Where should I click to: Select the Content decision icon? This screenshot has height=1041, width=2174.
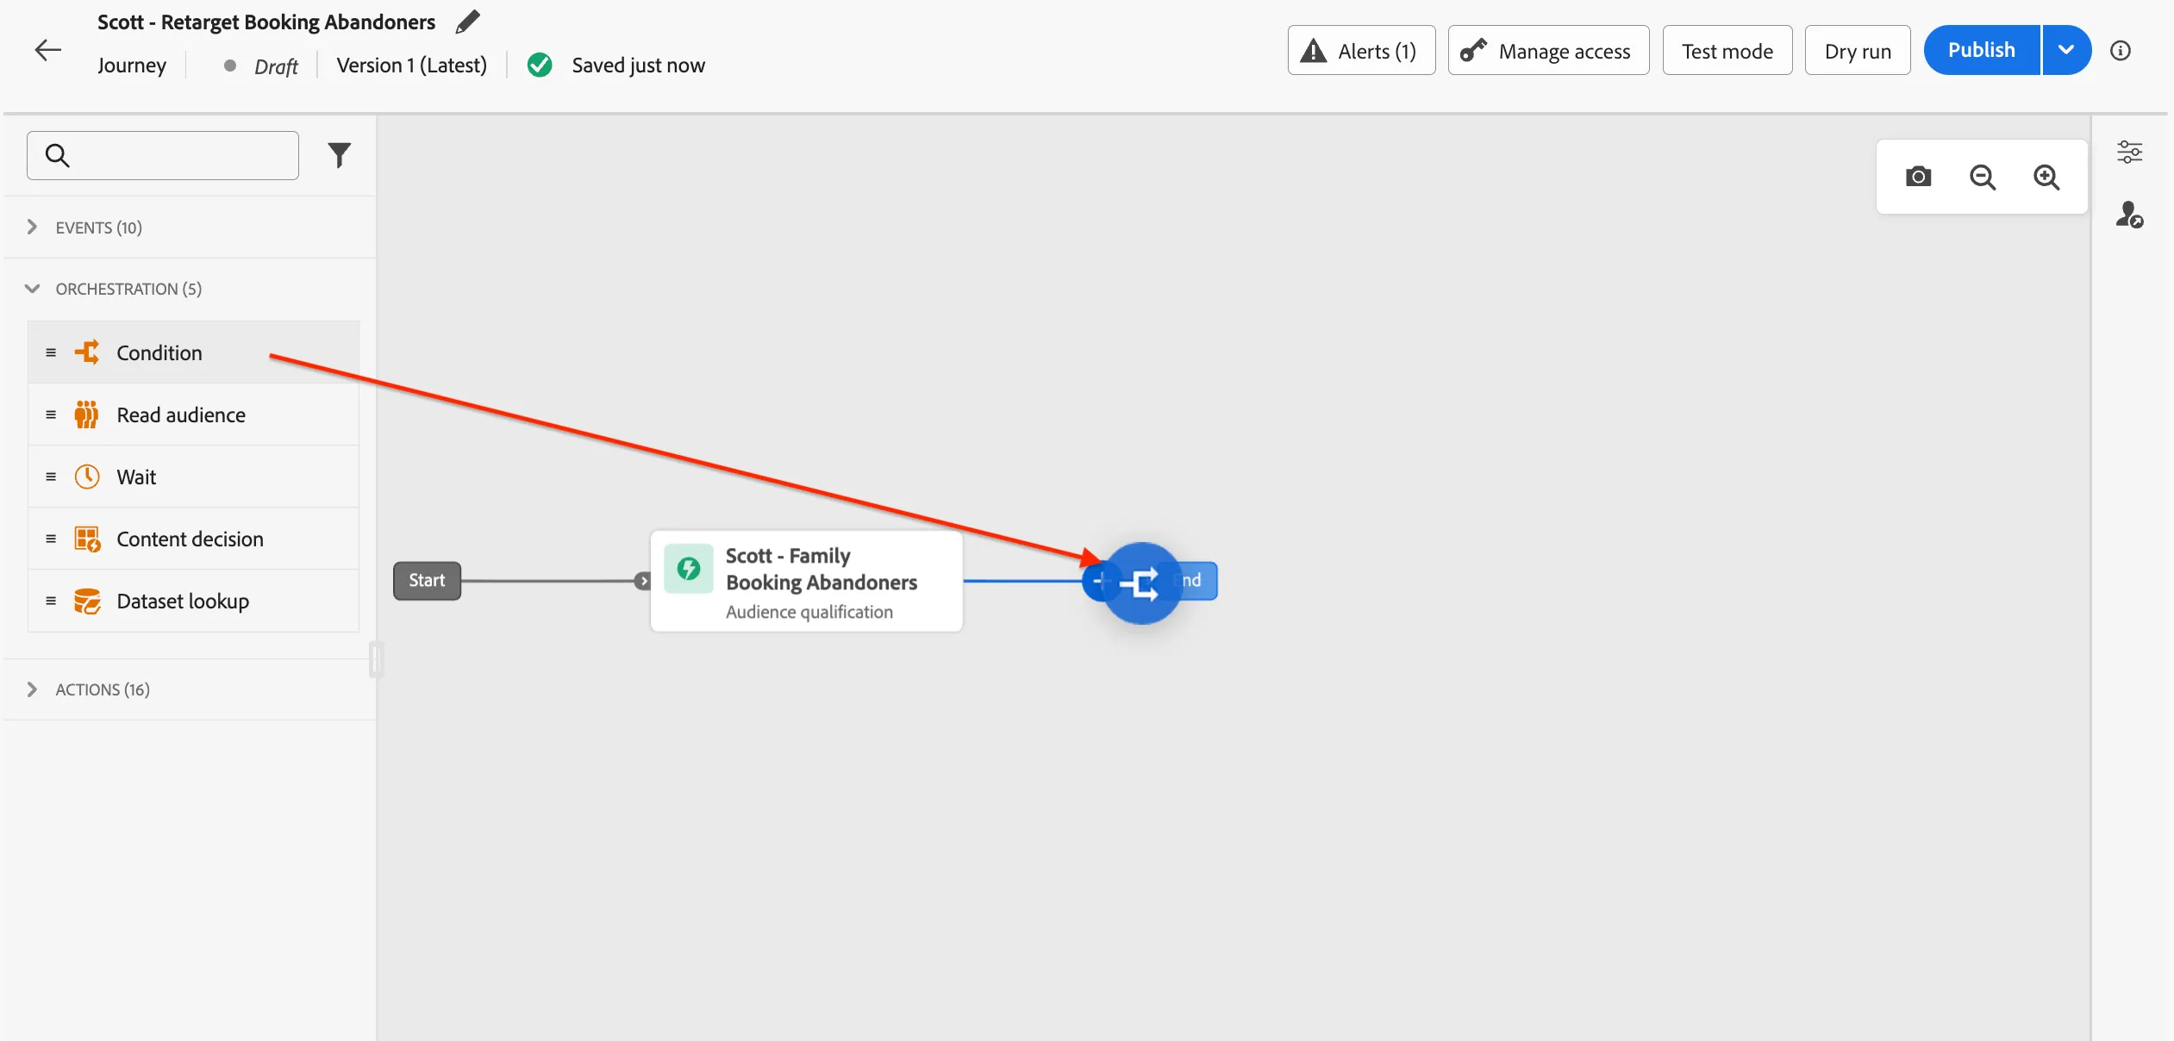point(87,539)
